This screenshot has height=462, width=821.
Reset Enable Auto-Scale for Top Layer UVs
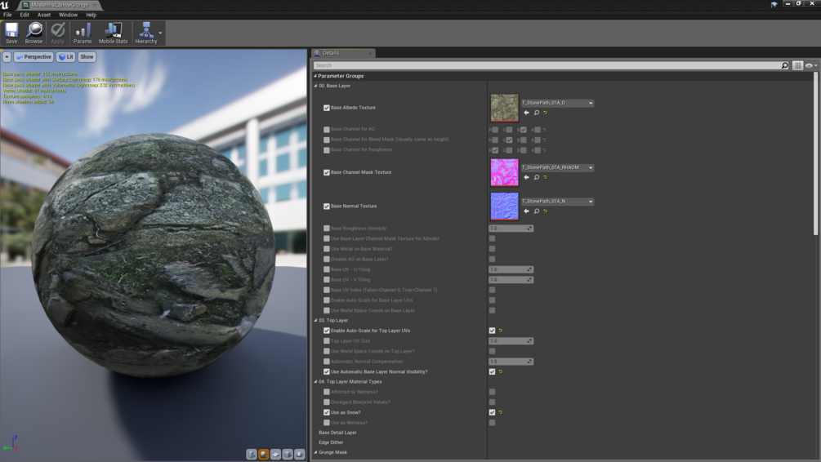501,331
